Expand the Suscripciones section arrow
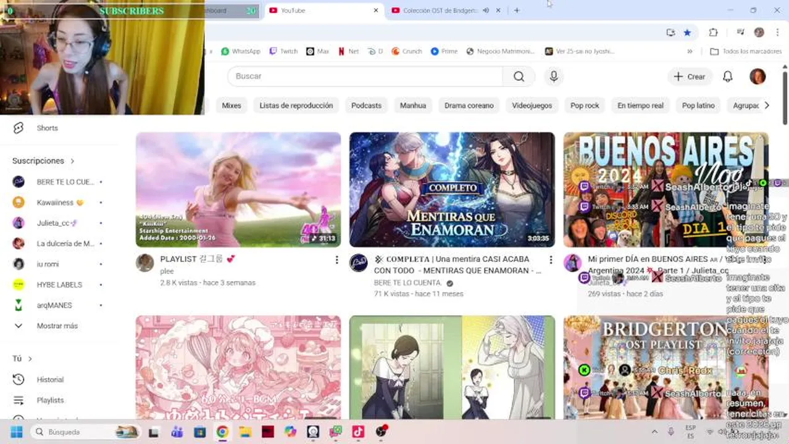This screenshot has width=789, height=444. 72,161
